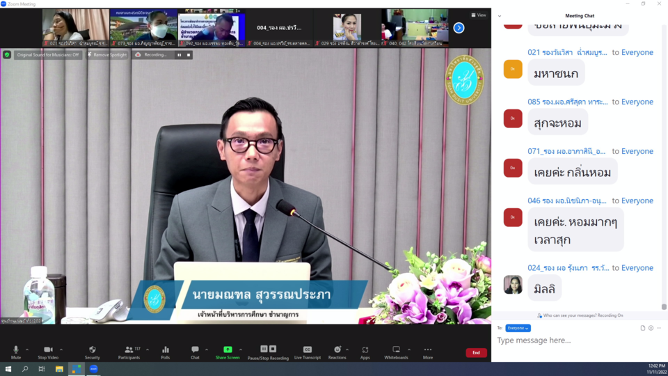The width and height of the screenshot is (668, 376).
Task: Select participant thumbnail 021
Action: 76,28
